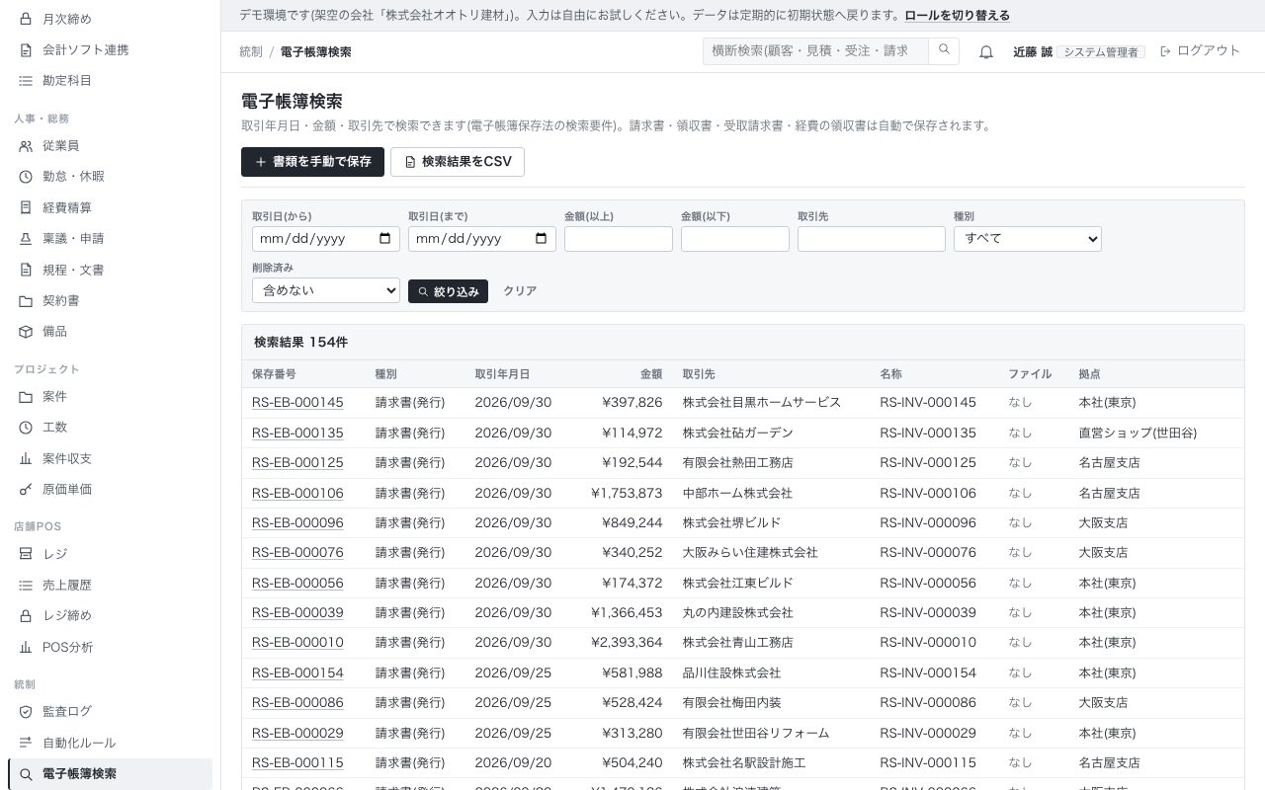Click ロールを切り替える link

click(957, 15)
